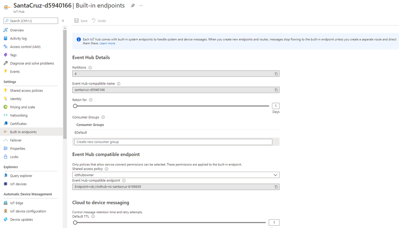Show info tooltip for Consumer Groups
Image resolution: width=399 pixels, height=228 pixels.
(103, 117)
